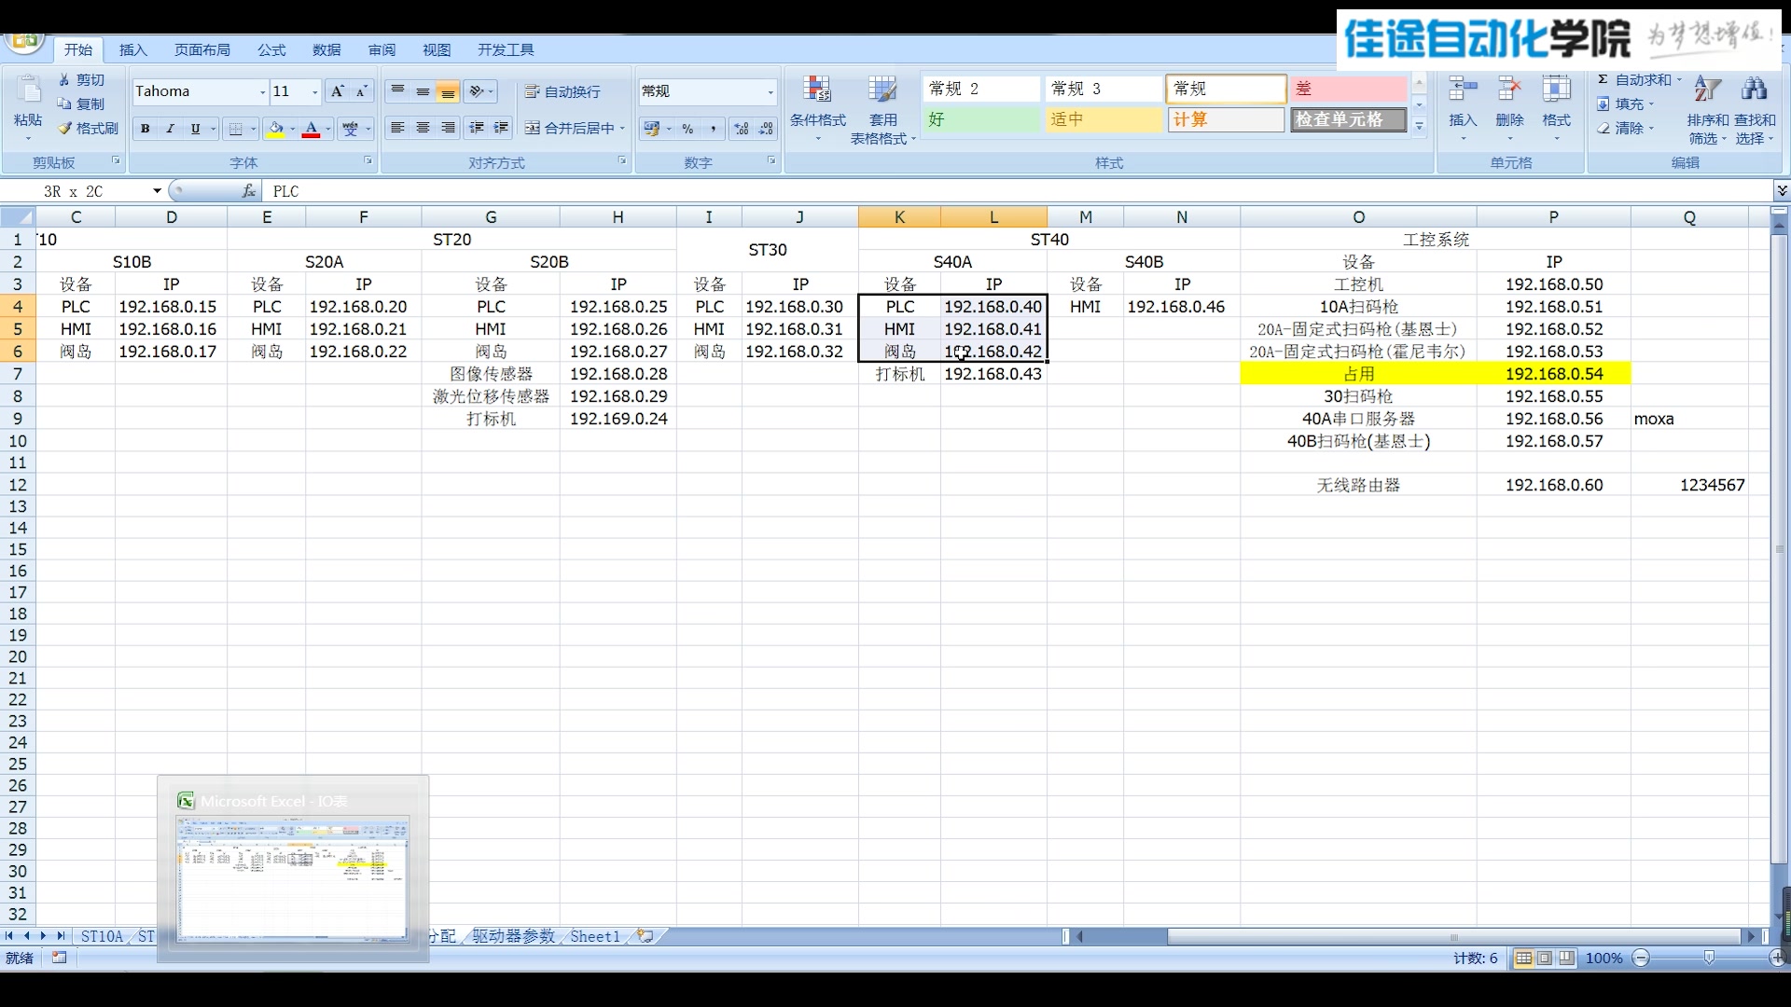Open the font group dialog launcher

point(368,161)
